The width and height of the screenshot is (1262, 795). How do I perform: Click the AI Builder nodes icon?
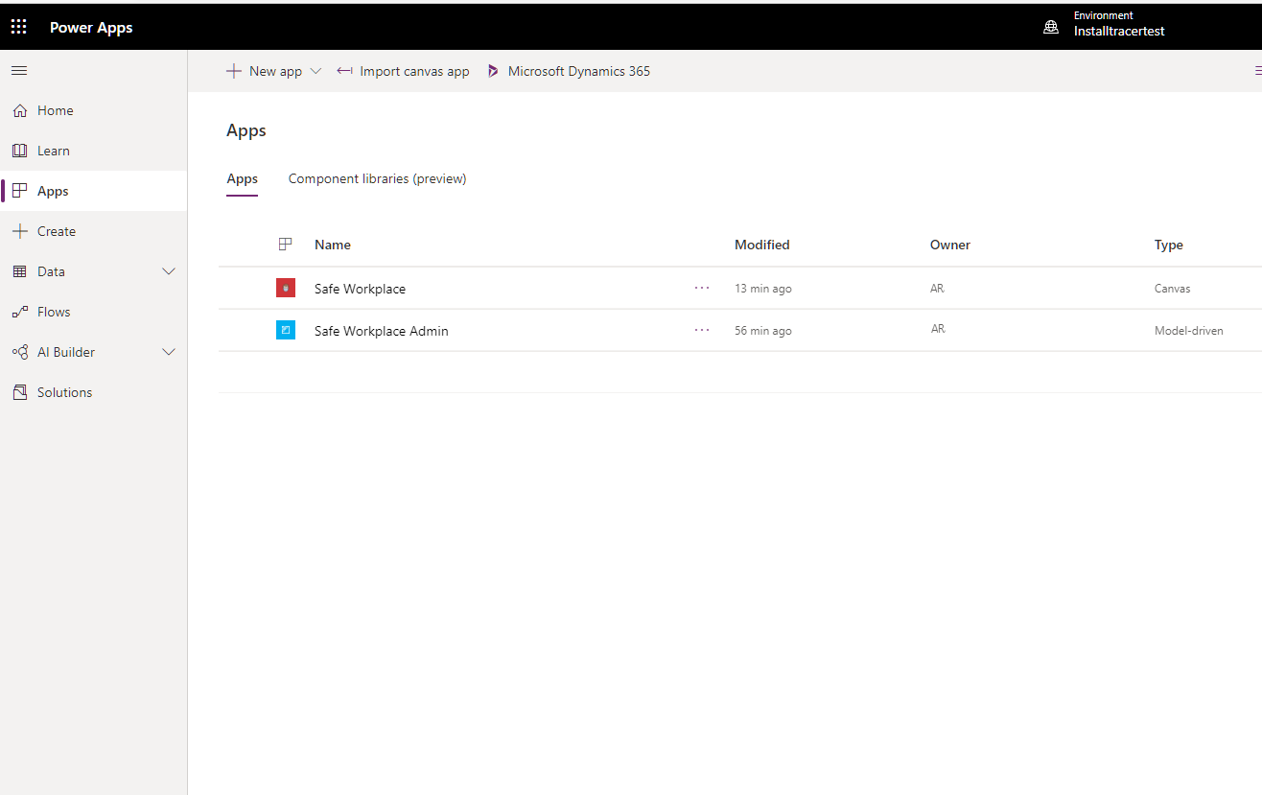point(19,352)
